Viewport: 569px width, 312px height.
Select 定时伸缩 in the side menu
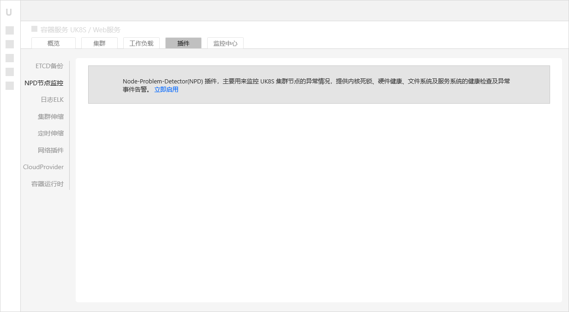tap(51, 133)
